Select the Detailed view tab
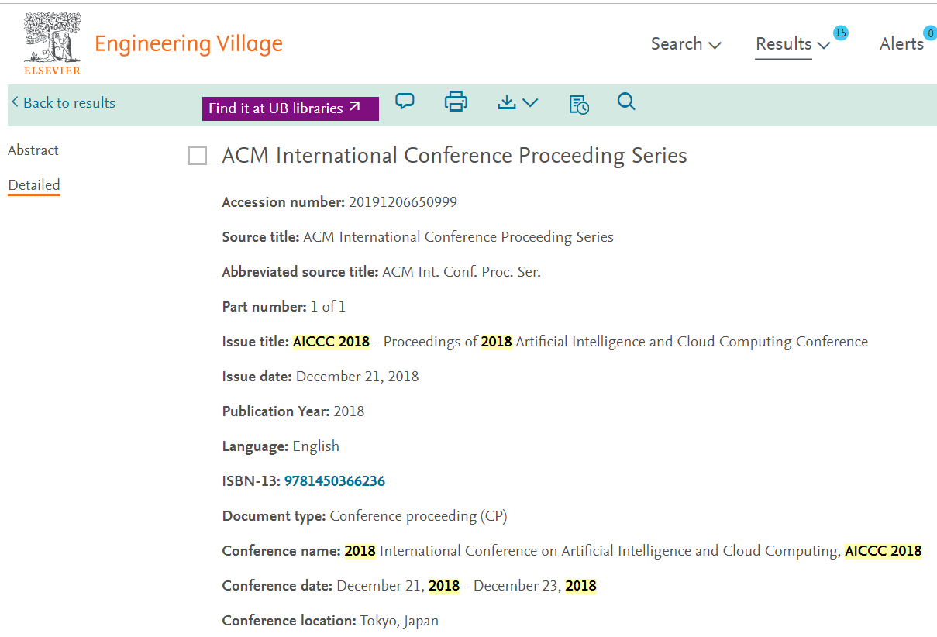The width and height of the screenshot is (937, 637). pyautogui.click(x=34, y=185)
